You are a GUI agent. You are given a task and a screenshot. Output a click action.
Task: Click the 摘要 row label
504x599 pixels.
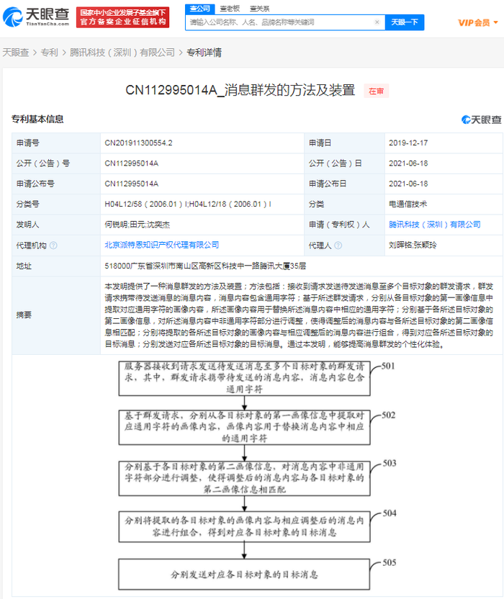coord(24,315)
